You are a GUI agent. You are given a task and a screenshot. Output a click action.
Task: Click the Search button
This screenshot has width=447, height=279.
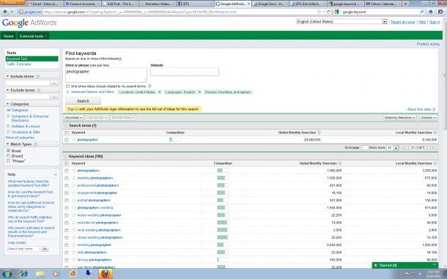83,101
